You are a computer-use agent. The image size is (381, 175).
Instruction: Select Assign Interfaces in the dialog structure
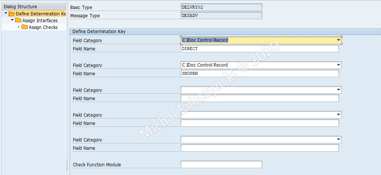pyautogui.click(x=40, y=21)
